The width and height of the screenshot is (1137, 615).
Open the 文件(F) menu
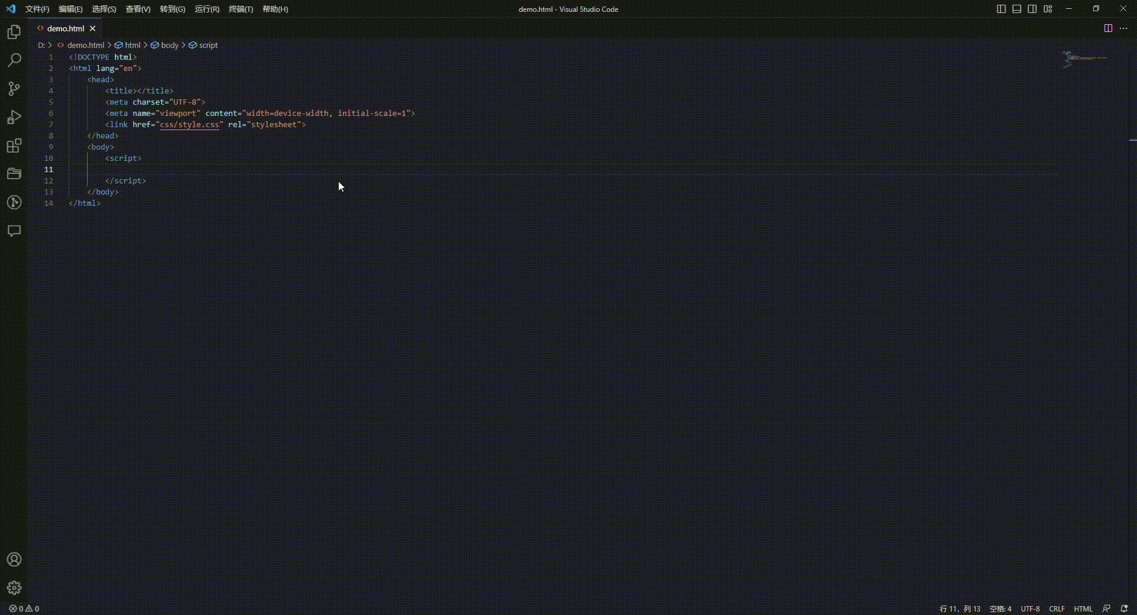click(x=37, y=9)
